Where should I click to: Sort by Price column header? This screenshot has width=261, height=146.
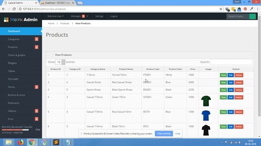coord(193,69)
